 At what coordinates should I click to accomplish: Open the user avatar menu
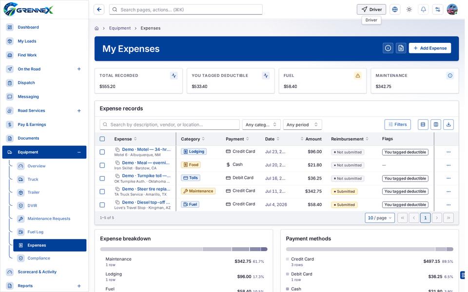(452, 10)
